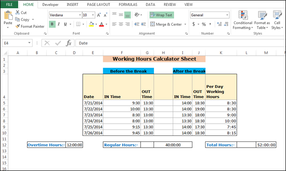This screenshot has height=171, width=286.
Task: Expand the Paste options arrow
Action: click(x=8, y=27)
